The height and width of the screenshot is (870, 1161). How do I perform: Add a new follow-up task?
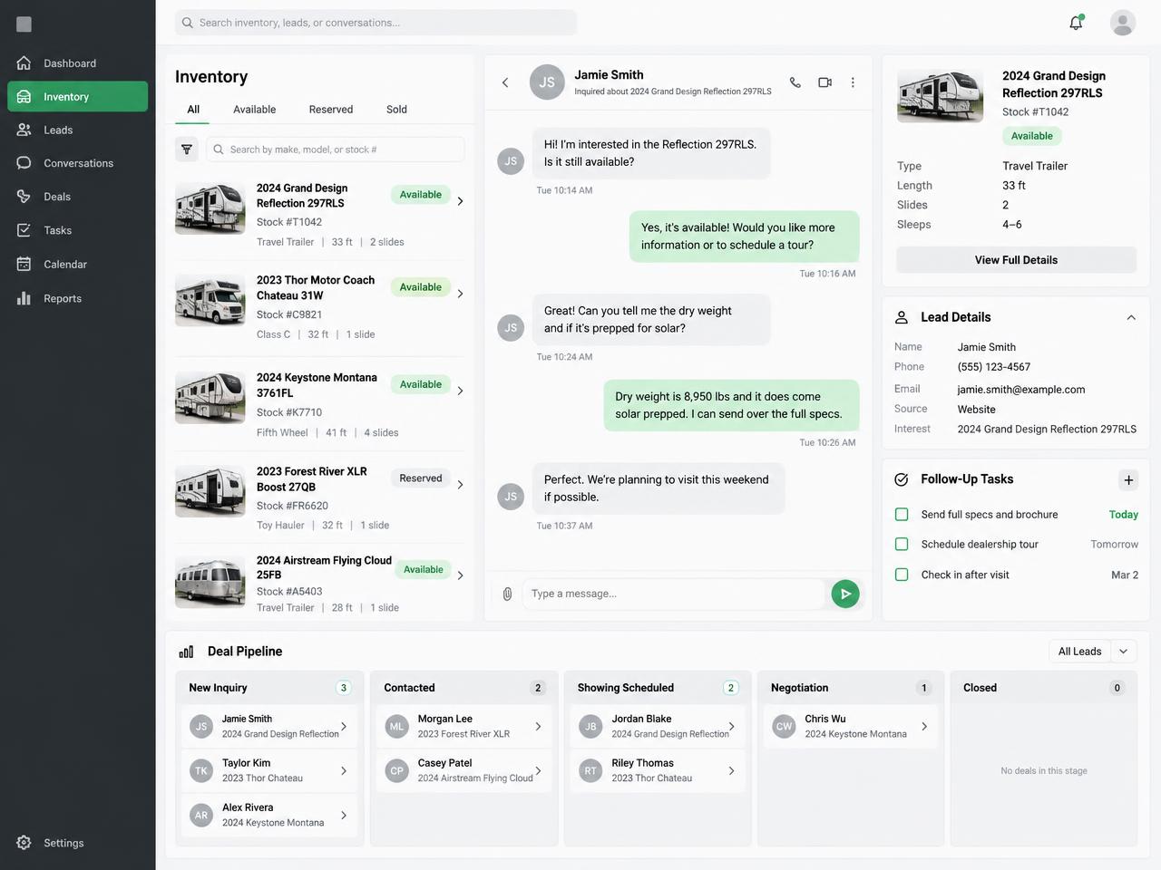coord(1128,480)
